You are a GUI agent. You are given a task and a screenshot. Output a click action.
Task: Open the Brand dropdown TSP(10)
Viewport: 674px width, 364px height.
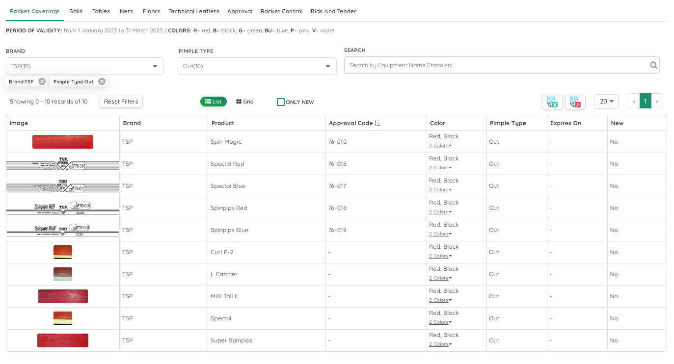[x=85, y=66]
